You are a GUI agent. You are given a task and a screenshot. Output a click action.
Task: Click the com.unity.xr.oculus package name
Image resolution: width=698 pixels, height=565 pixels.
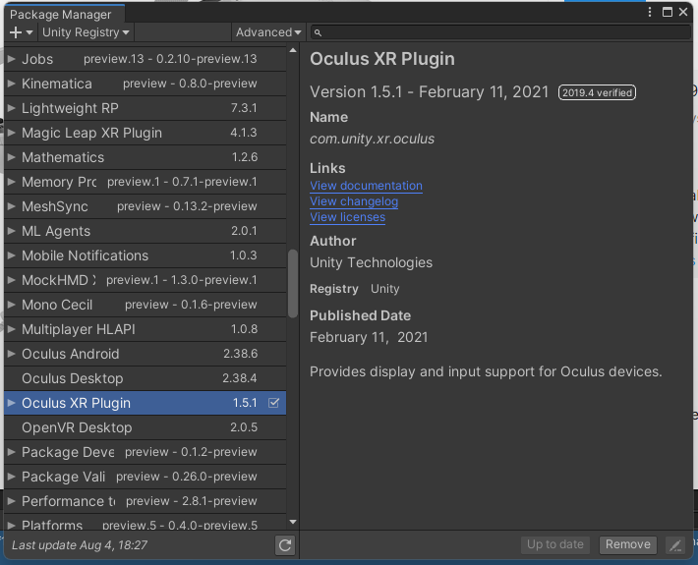coord(373,139)
